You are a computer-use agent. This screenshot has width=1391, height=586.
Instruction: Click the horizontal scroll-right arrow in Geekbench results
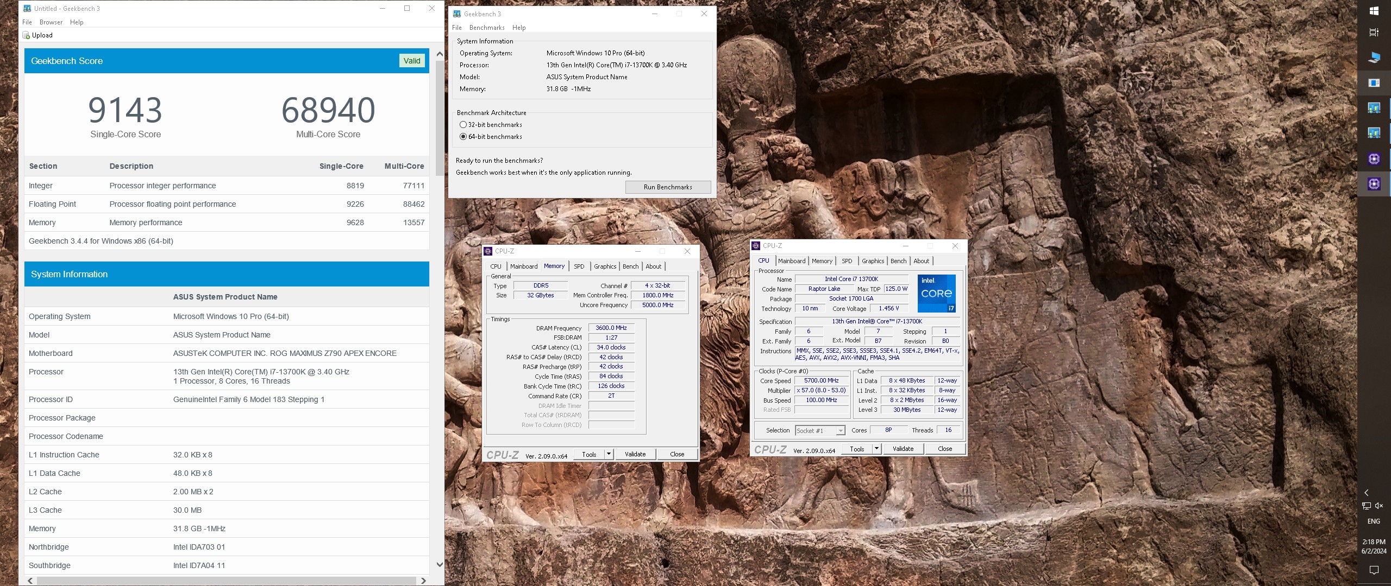pos(423,581)
